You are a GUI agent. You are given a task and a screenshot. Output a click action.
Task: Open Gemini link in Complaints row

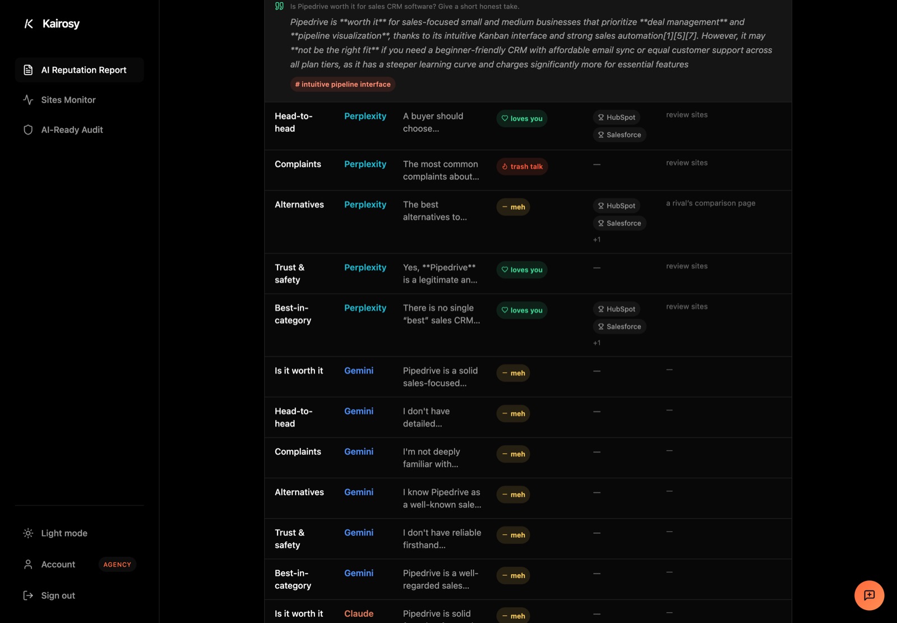pyautogui.click(x=359, y=451)
